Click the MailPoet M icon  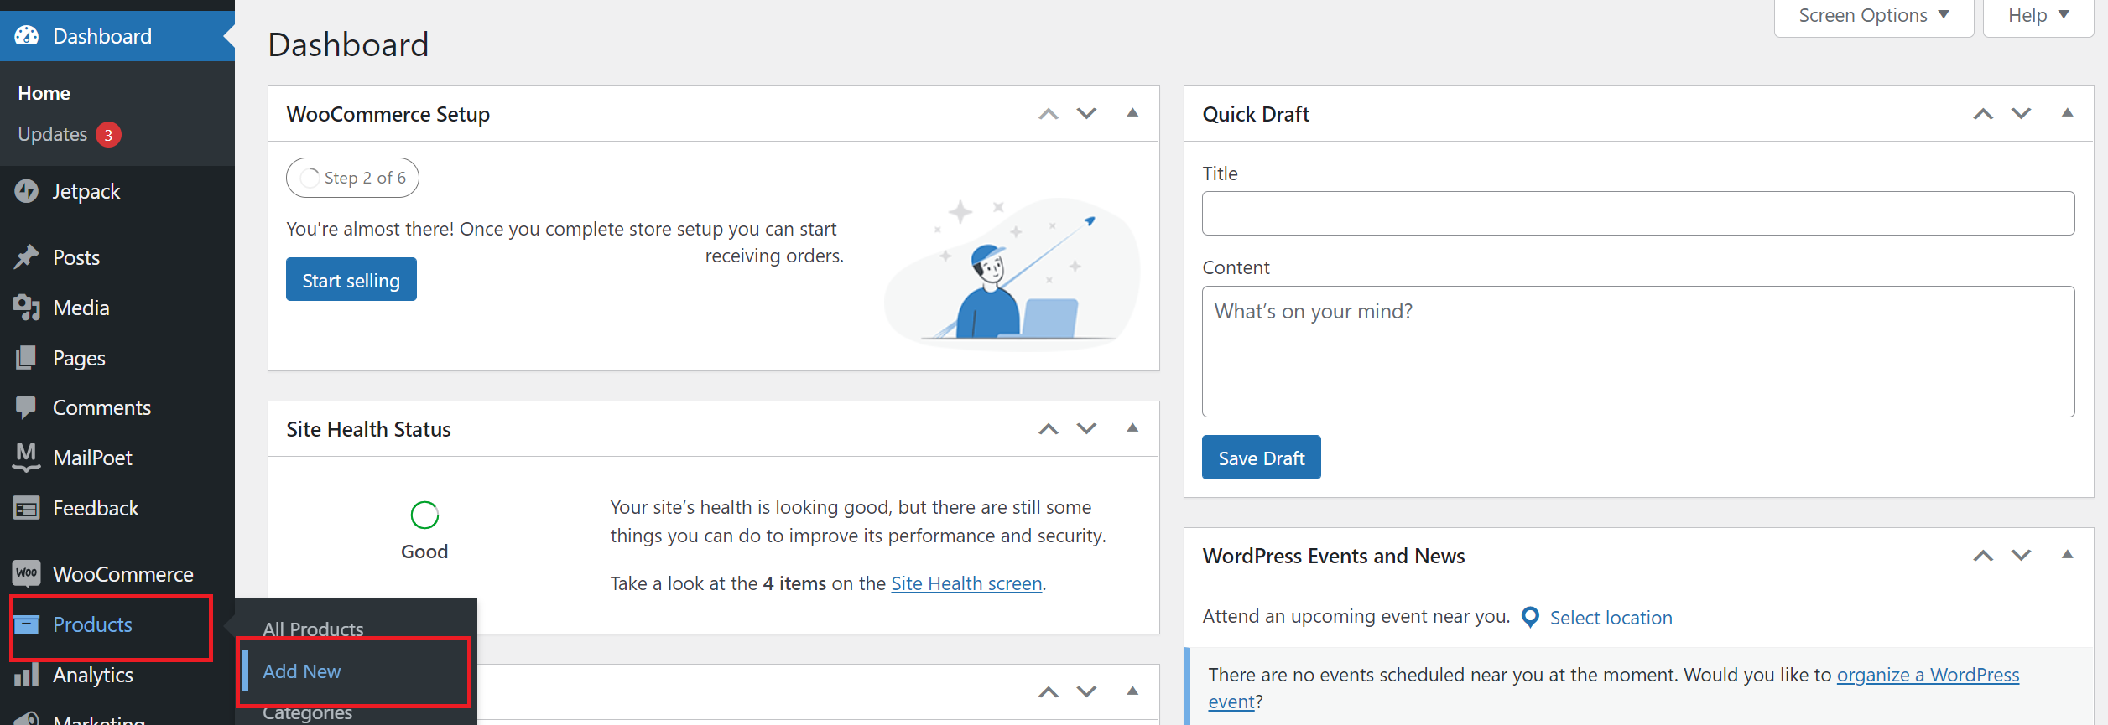click(27, 458)
